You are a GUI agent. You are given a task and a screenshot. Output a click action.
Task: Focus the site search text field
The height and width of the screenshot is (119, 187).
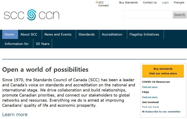coord(148,14)
